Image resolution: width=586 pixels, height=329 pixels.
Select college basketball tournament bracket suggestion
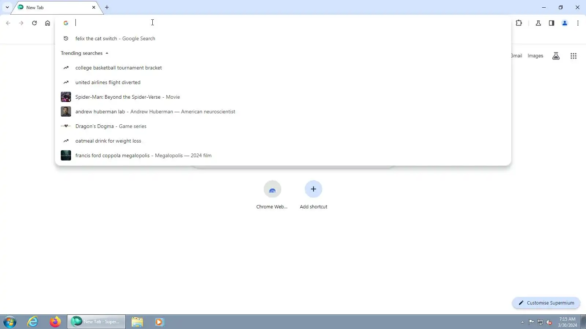283,68
